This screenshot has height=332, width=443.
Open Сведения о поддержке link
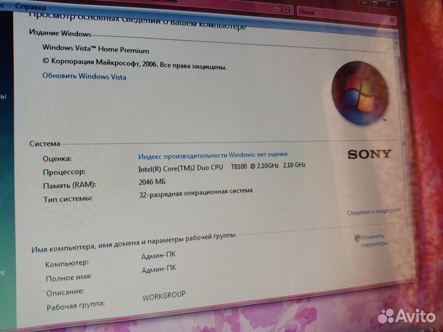coord(373,211)
